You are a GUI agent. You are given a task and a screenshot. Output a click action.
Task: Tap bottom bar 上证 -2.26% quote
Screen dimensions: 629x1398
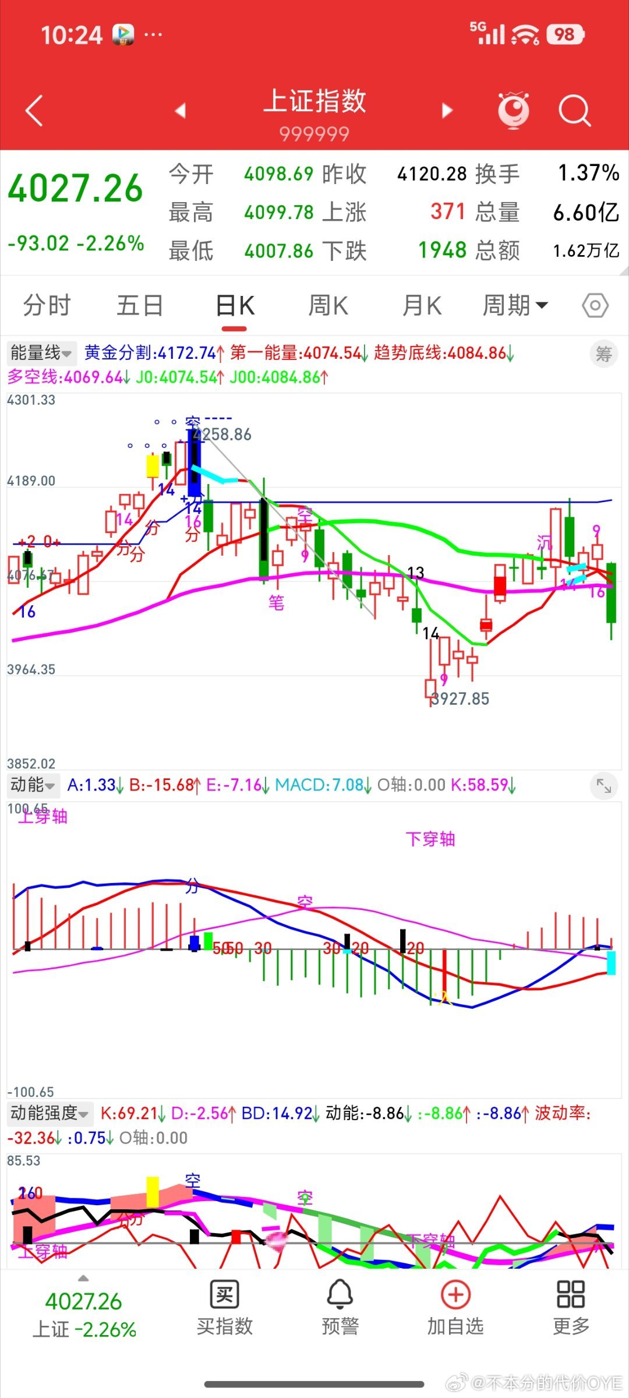[84, 1329]
